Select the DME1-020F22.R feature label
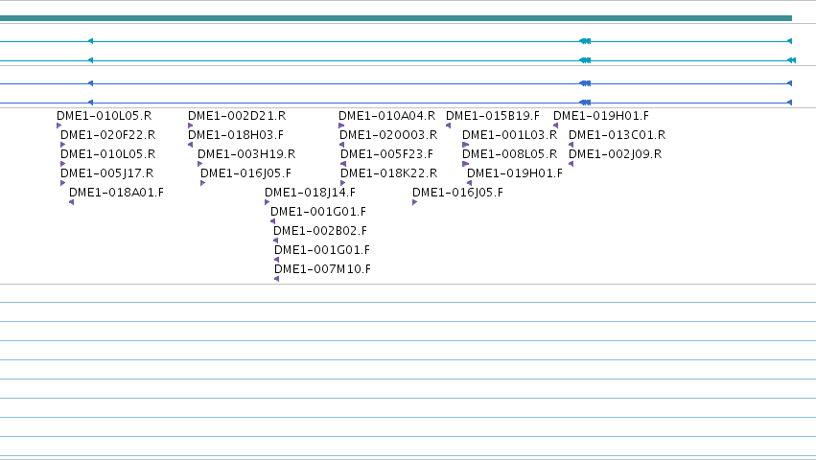 107,135
